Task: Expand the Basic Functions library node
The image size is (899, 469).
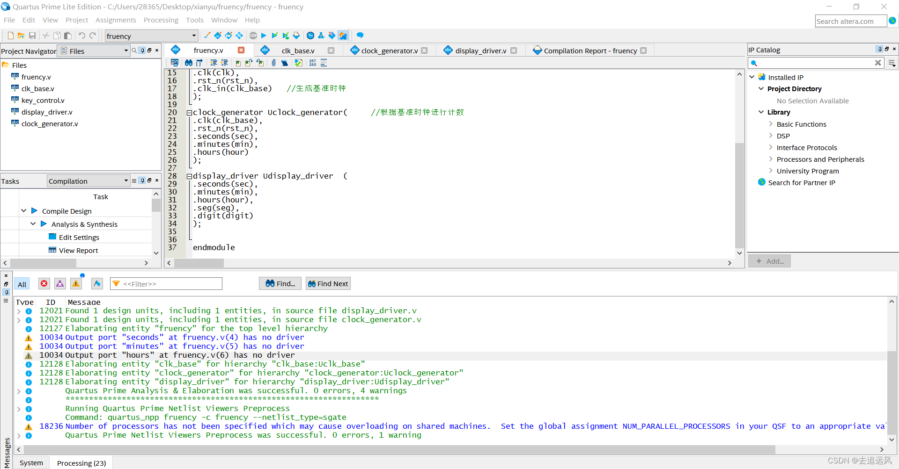Action: [x=771, y=124]
